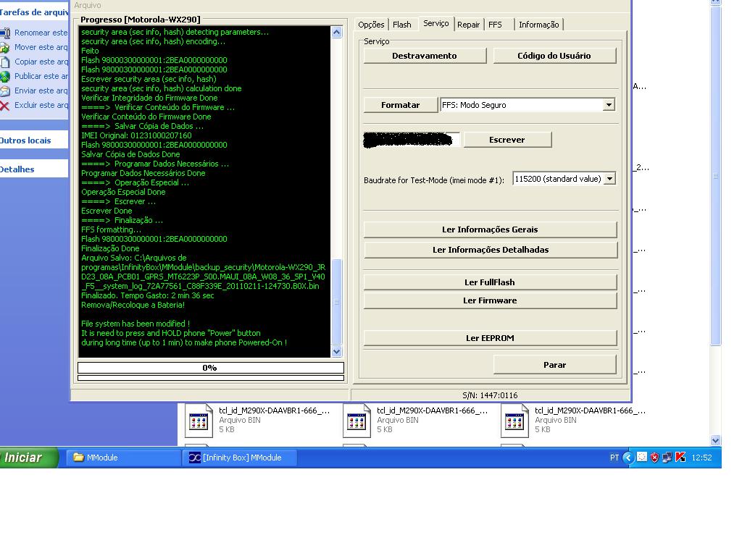This screenshot has width=742, height=556.
Task: Click the 'IMEI Original' log line
Action: (x=136, y=135)
